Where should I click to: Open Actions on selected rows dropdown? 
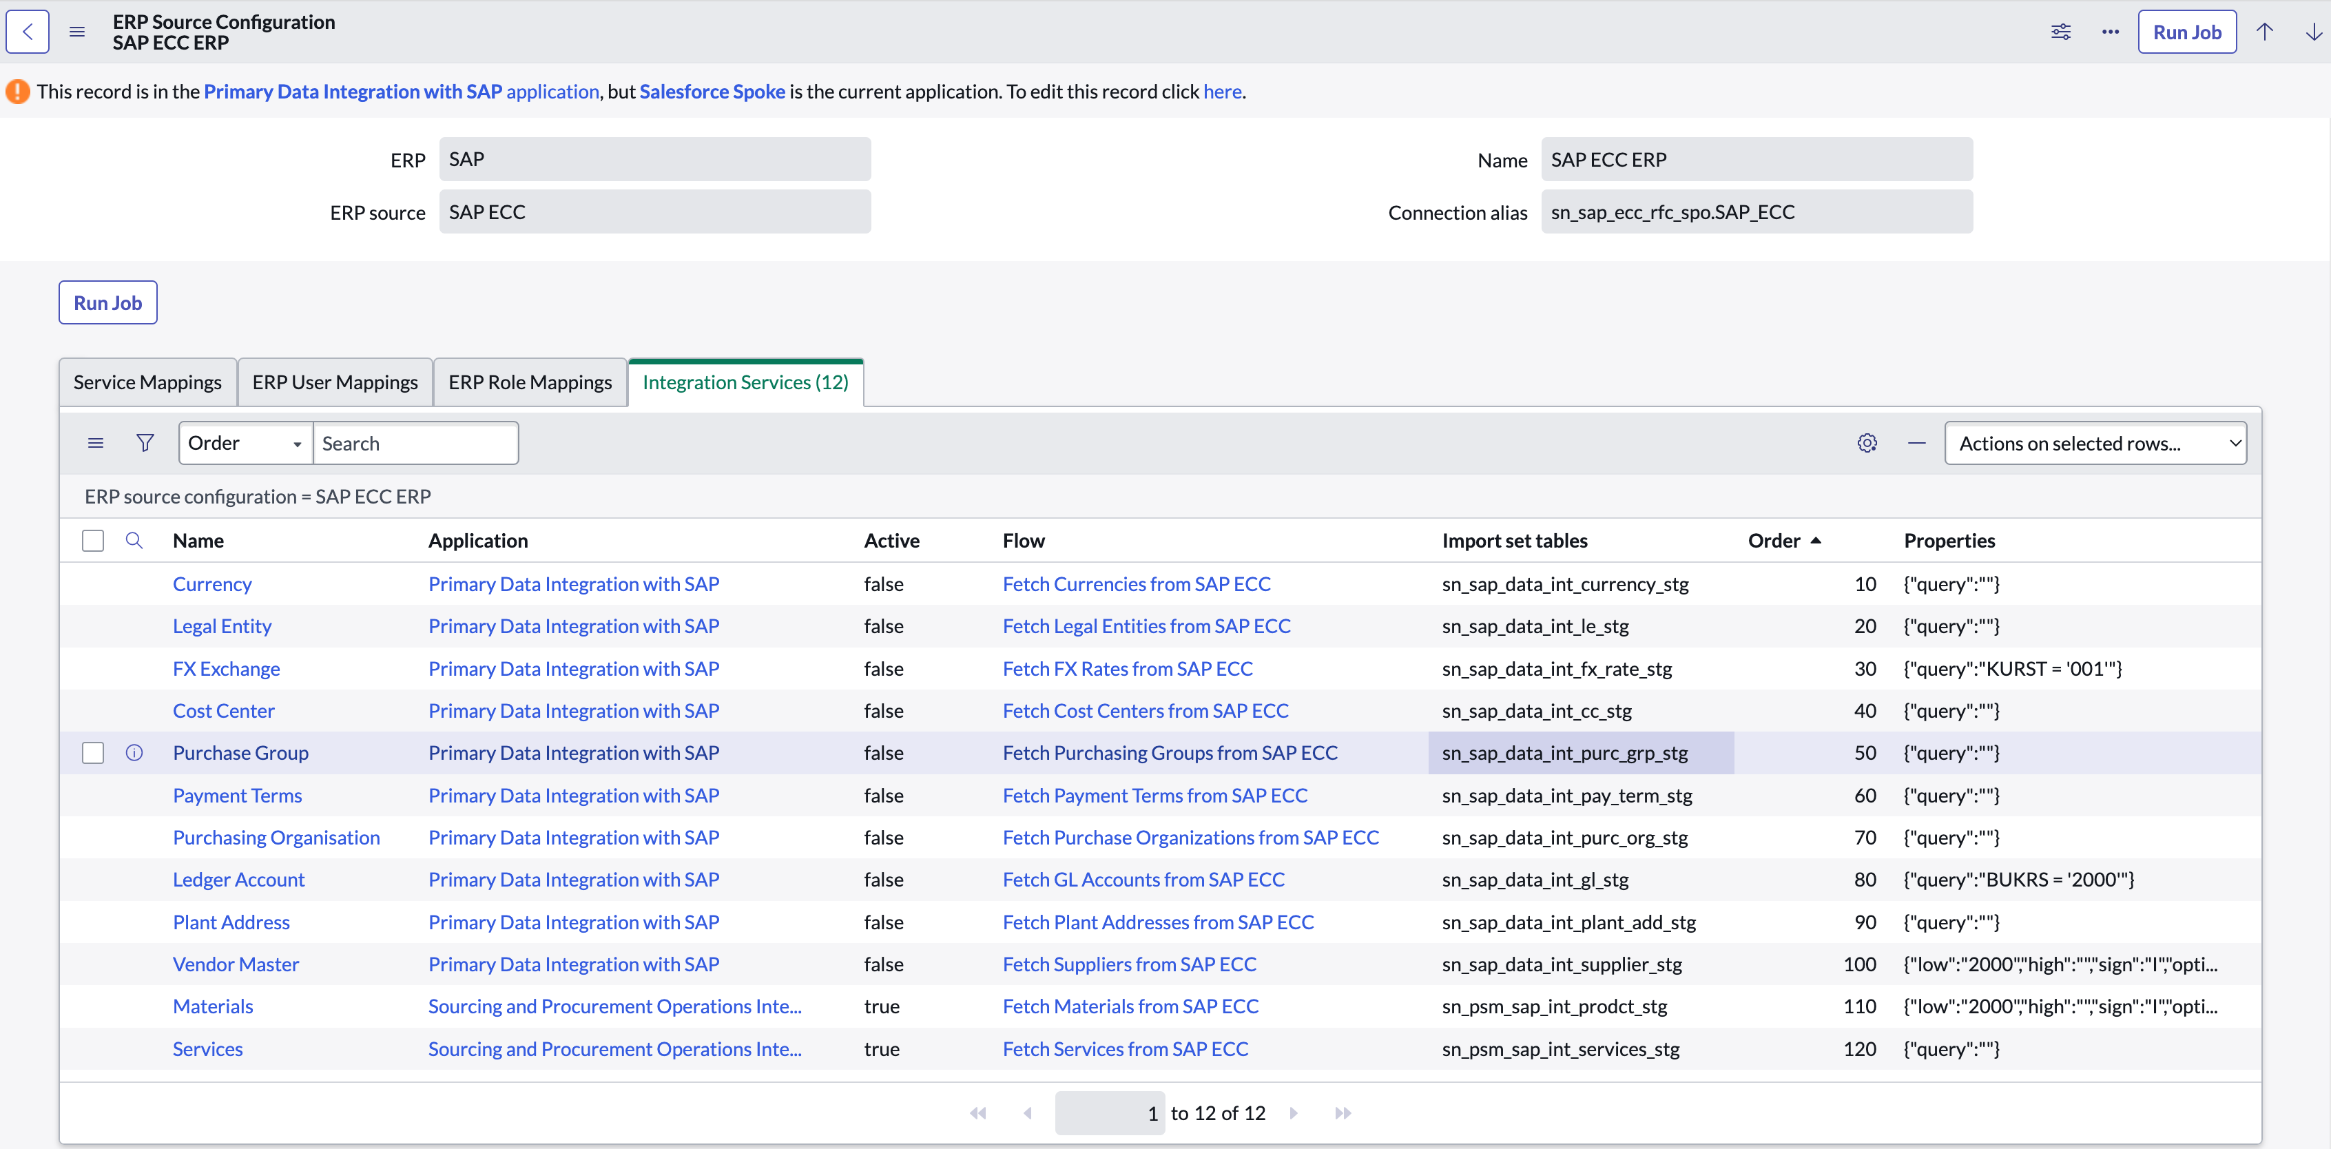(2095, 442)
